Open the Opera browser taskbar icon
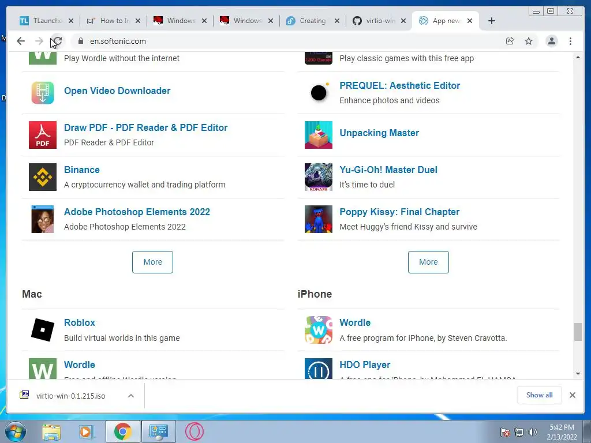This screenshot has height=443, width=591. pos(194,431)
